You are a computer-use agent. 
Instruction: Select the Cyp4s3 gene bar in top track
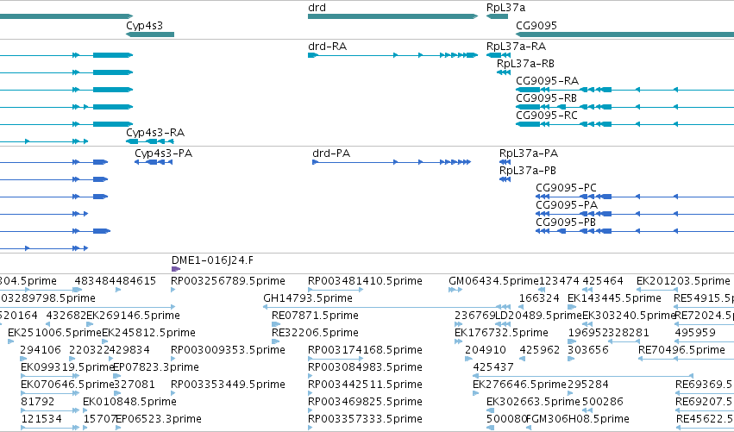tap(150, 34)
